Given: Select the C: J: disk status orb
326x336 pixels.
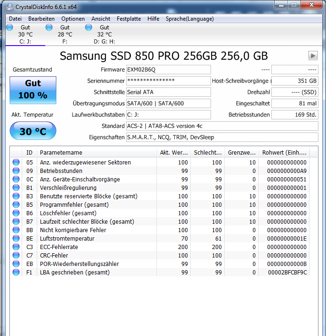Looking at the screenshot, I should click(x=10, y=27).
